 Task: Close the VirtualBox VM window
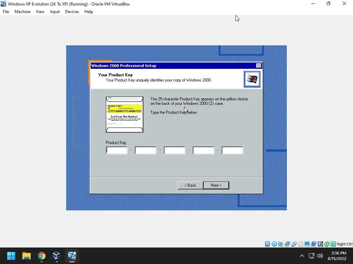click(344, 4)
